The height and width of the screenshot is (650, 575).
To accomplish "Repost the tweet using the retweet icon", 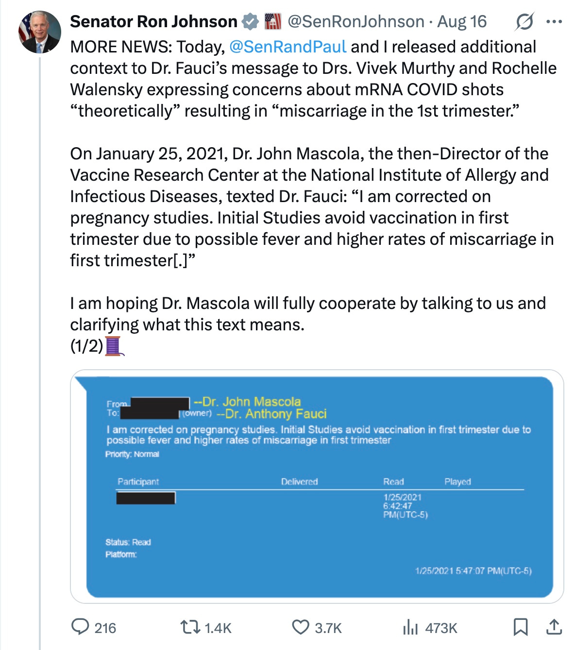I will (x=190, y=627).
